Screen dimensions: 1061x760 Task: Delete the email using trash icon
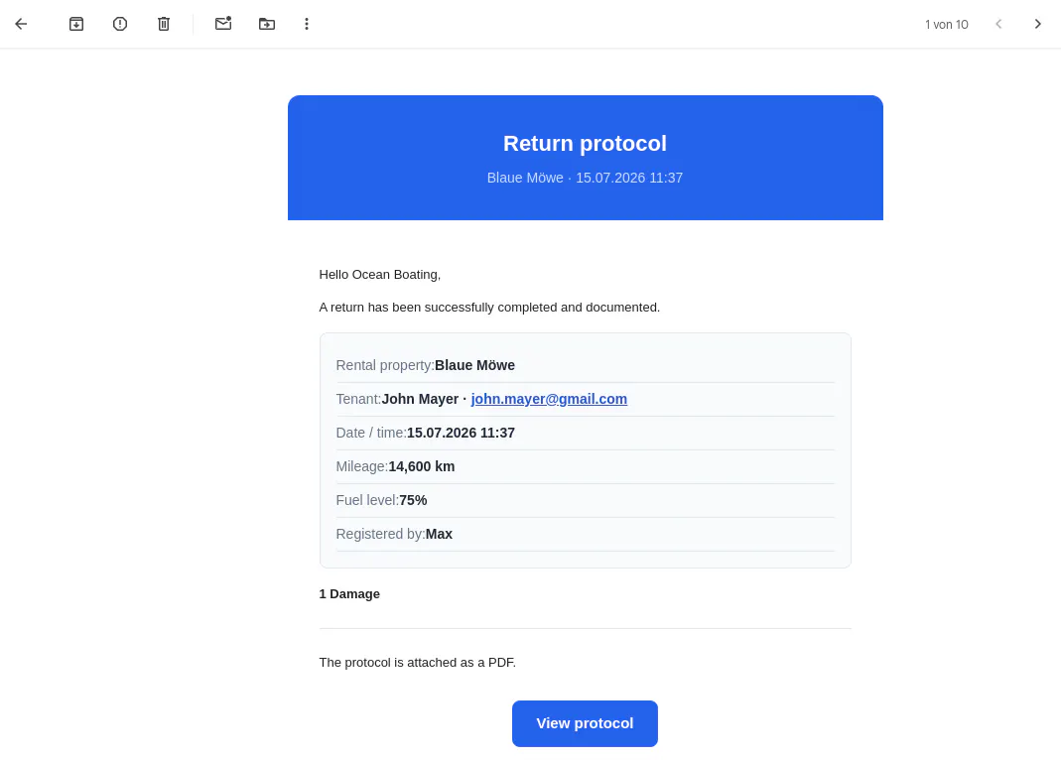[164, 25]
